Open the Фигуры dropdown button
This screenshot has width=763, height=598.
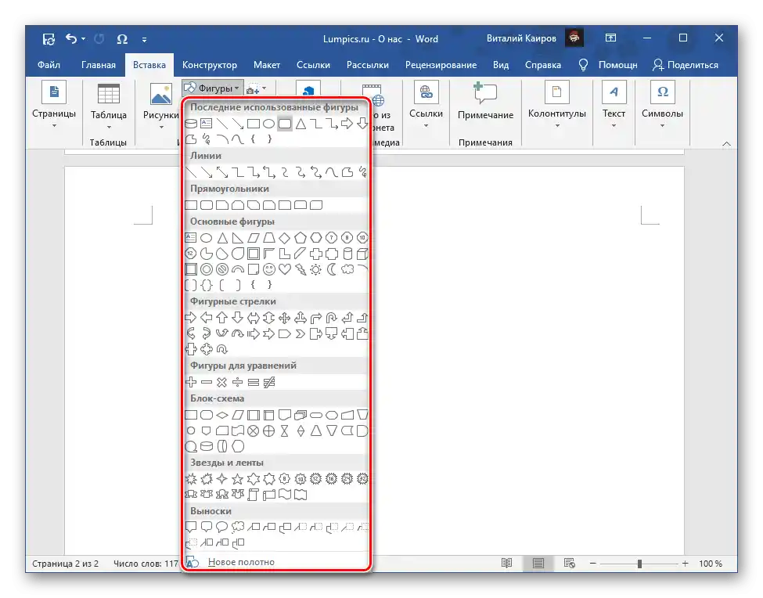[213, 88]
